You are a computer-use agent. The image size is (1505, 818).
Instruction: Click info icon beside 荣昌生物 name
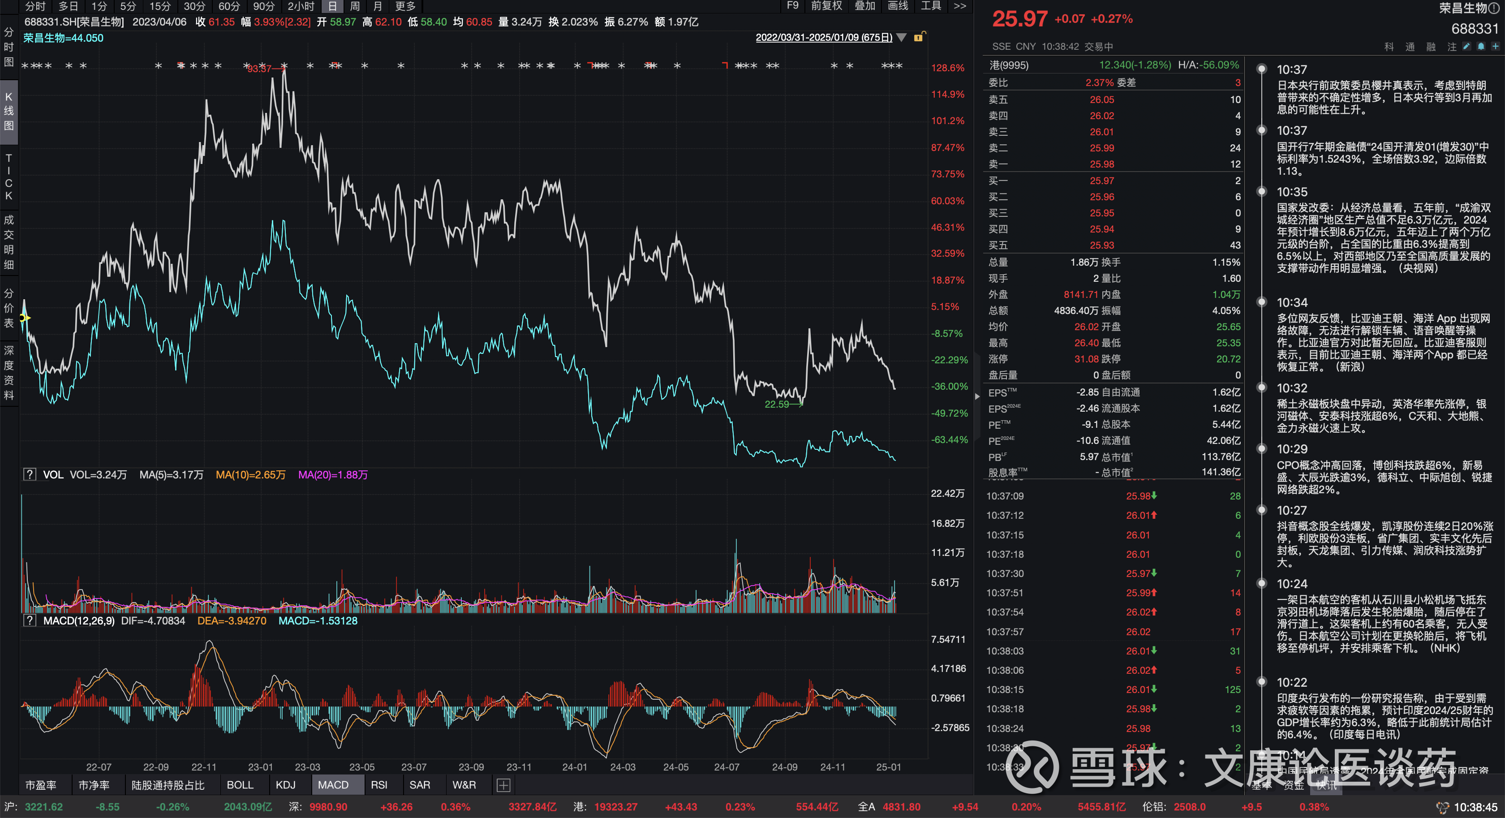1494,8
